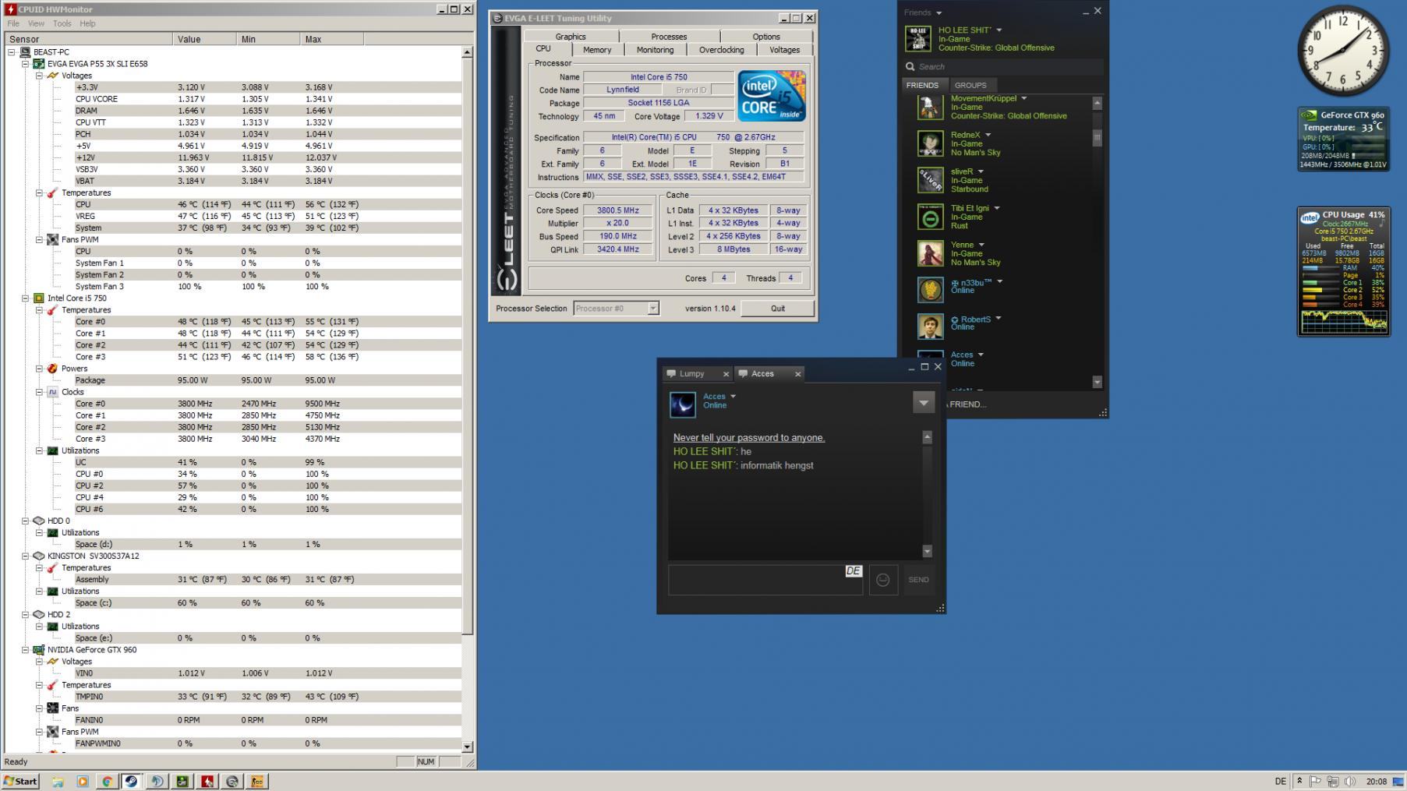The image size is (1407, 791).
Task: Open dropdown arrow next to MovementKrüppel
Action: click(1024, 99)
